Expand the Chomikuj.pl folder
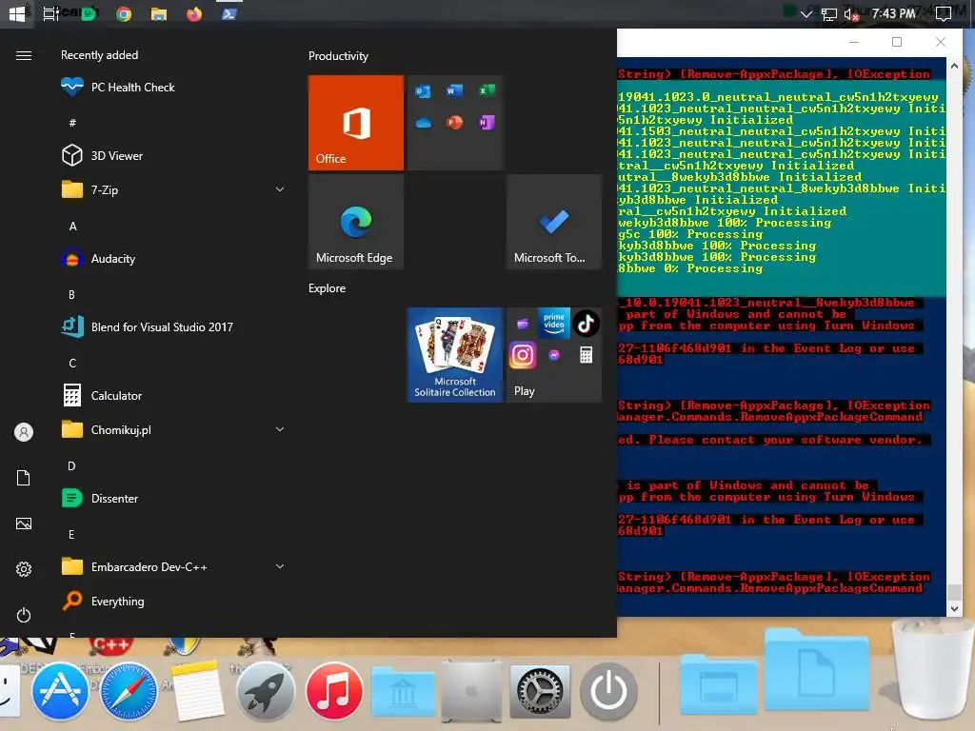 point(280,429)
